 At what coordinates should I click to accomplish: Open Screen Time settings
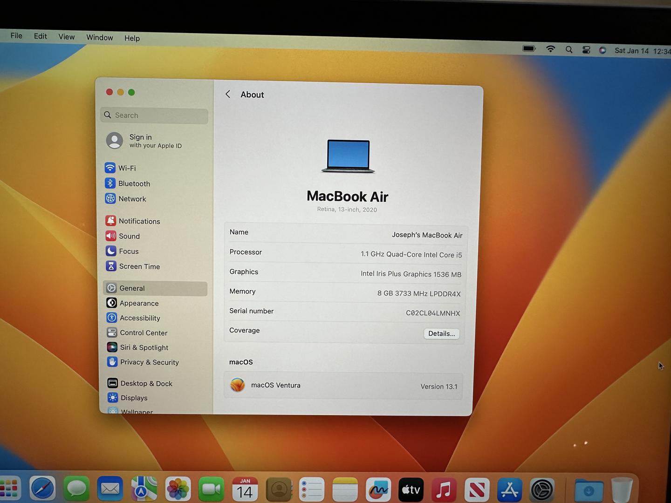[133, 266]
